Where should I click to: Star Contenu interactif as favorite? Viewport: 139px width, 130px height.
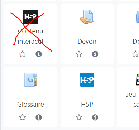pos(23,54)
